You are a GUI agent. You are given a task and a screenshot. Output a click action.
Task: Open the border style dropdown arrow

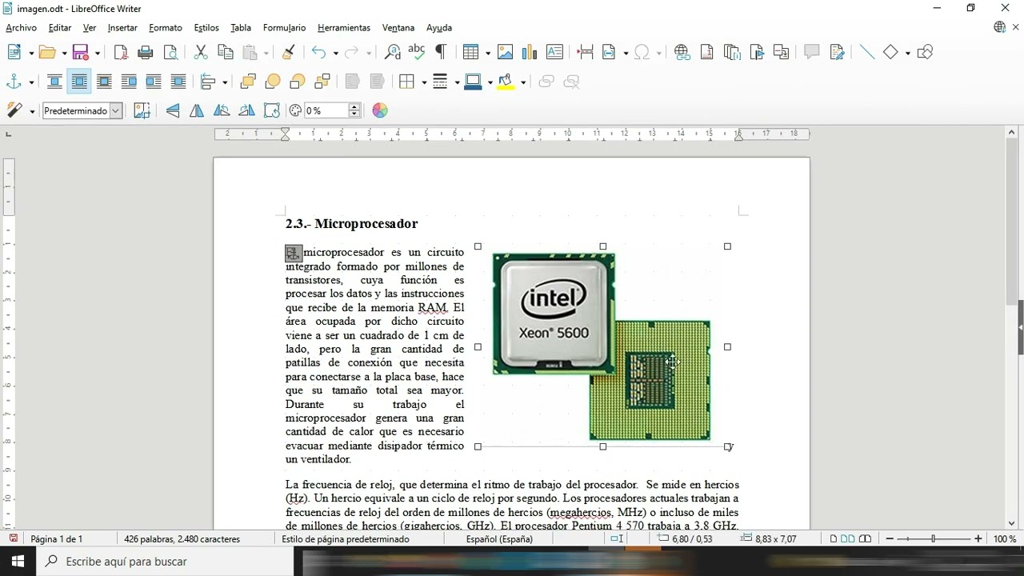pos(456,82)
